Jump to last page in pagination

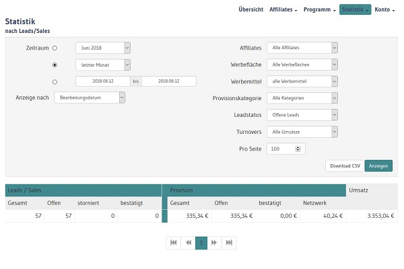click(229, 243)
